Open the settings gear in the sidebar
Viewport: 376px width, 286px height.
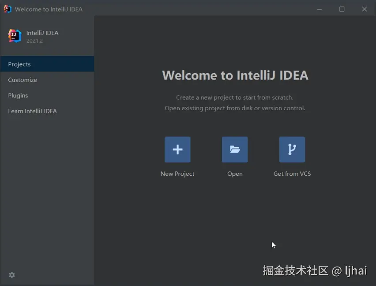click(x=12, y=275)
